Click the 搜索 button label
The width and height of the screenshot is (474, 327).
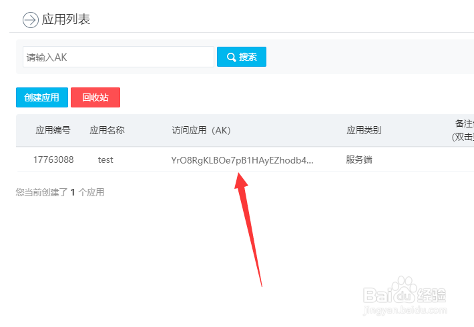click(248, 57)
